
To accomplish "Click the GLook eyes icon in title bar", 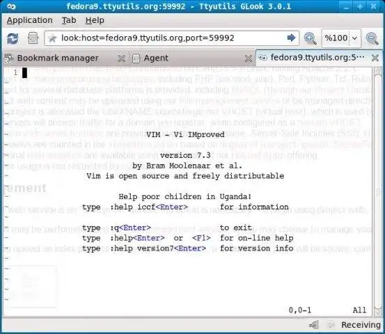I will 11,6.
